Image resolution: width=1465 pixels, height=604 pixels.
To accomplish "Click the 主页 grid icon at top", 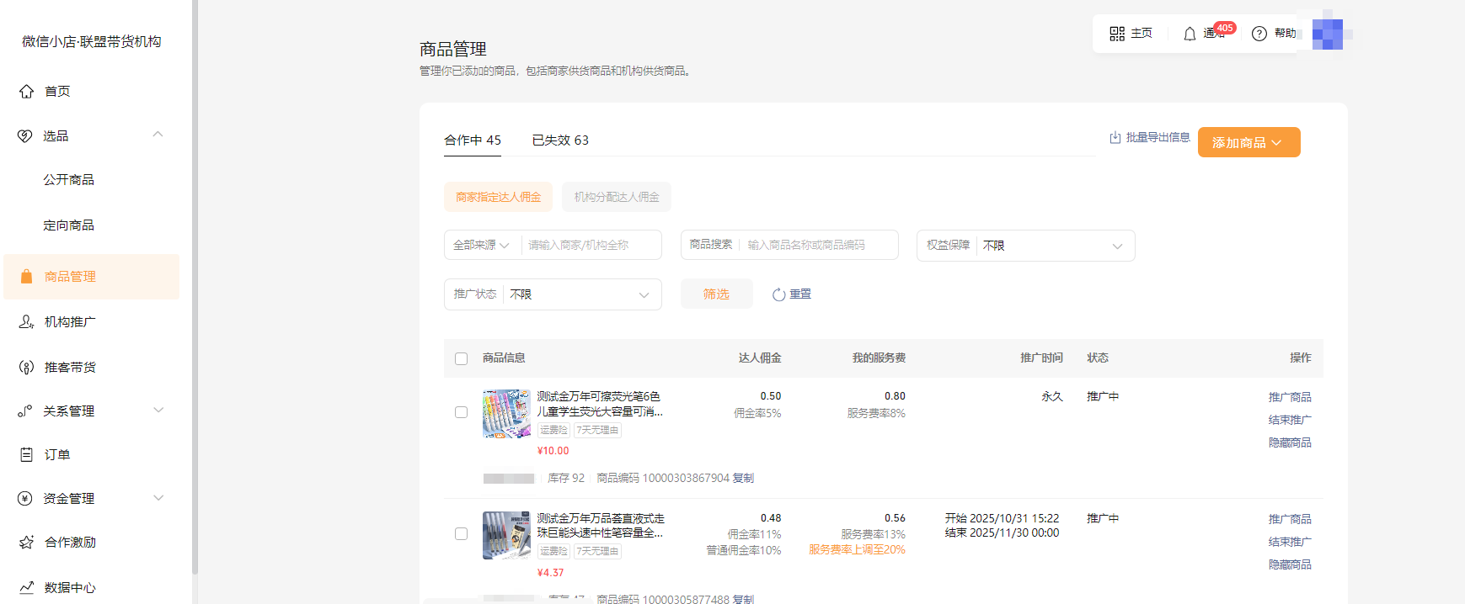I will pyautogui.click(x=1117, y=34).
